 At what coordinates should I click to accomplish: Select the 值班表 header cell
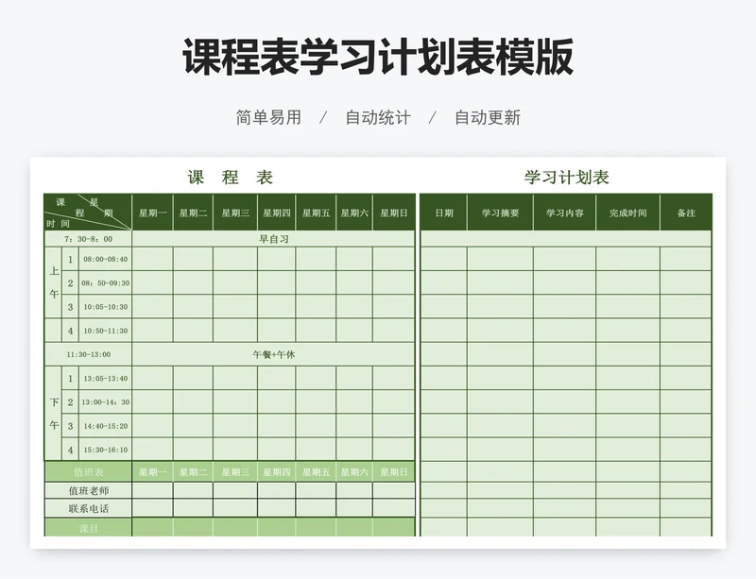click(88, 472)
